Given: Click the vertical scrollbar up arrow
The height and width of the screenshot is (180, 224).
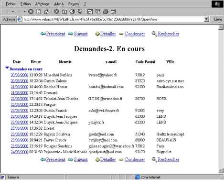Looking at the screenshot, I should 221,27.
